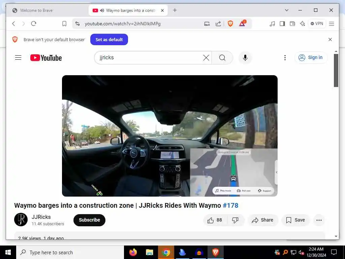This screenshot has width=345, height=259.
Task: Open File Explorer from the taskbar
Action: pyautogui.click(x=149, y=252)
